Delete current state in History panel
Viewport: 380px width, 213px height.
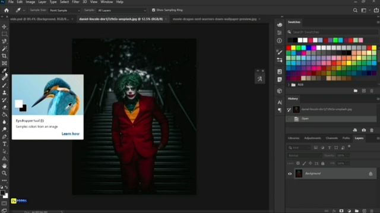[x=372, y=130]
